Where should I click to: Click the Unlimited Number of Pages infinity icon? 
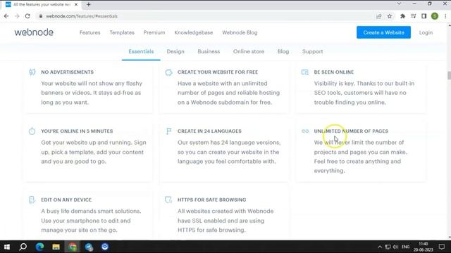pos(305,131)
